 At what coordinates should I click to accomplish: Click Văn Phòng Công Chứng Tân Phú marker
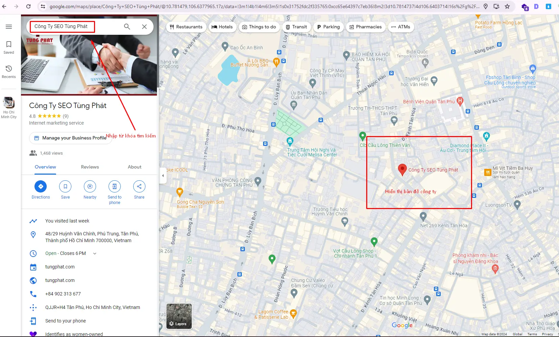point(258,181)
